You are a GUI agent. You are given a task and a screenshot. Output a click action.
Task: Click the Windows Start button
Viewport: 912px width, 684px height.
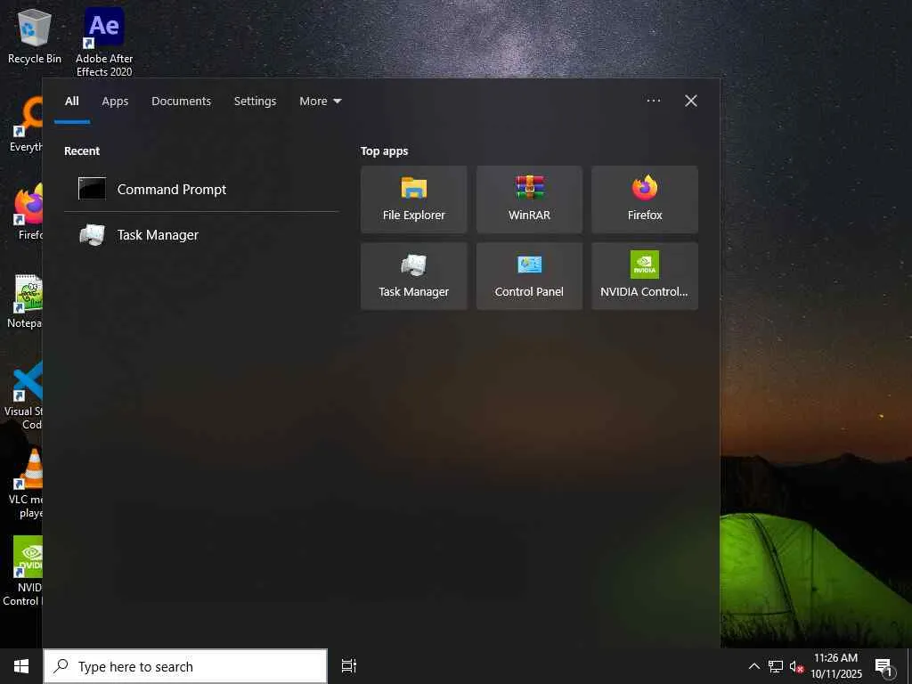(x=21, y=666)
